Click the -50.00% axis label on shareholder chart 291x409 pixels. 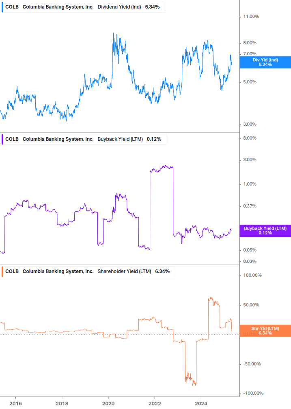[x=252, y=364]
